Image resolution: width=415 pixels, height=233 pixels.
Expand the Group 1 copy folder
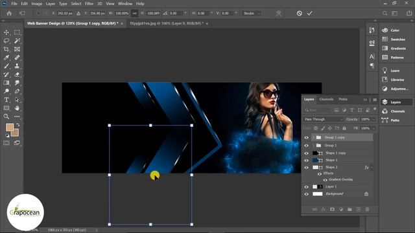click(313, 138)
